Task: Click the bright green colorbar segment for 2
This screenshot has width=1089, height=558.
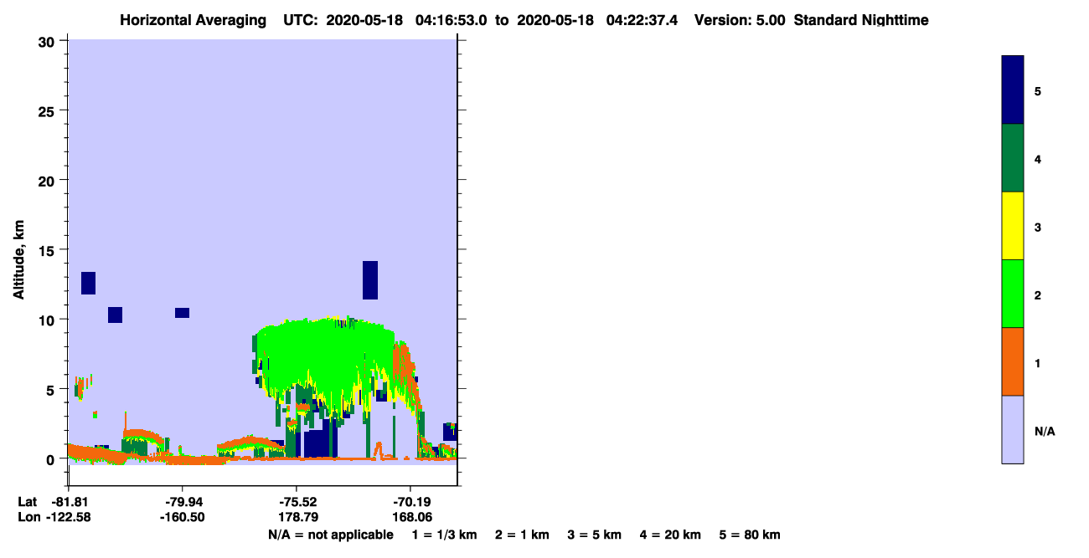Action: tap(1013, 294)
